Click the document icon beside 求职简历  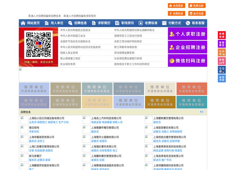pyautogui.click(x=94, y=23)
